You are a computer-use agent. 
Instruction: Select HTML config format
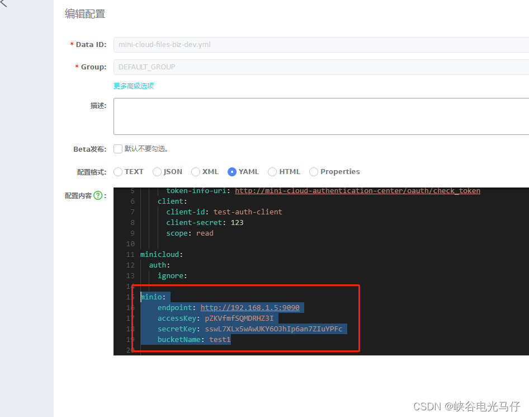(x=272, y=172)
